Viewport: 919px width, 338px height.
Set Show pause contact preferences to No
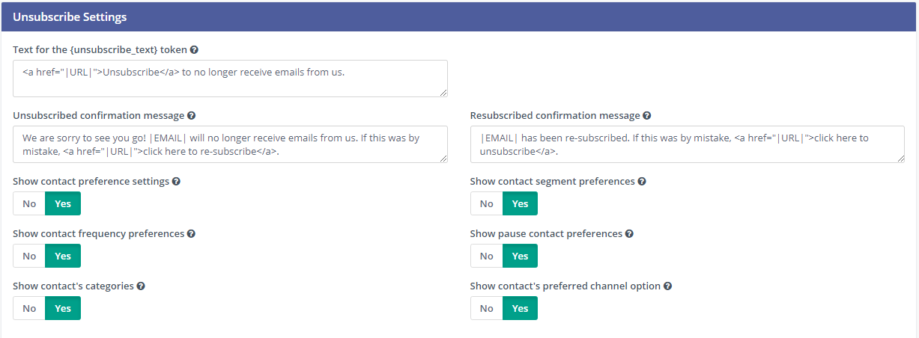(x=486, y=256)
